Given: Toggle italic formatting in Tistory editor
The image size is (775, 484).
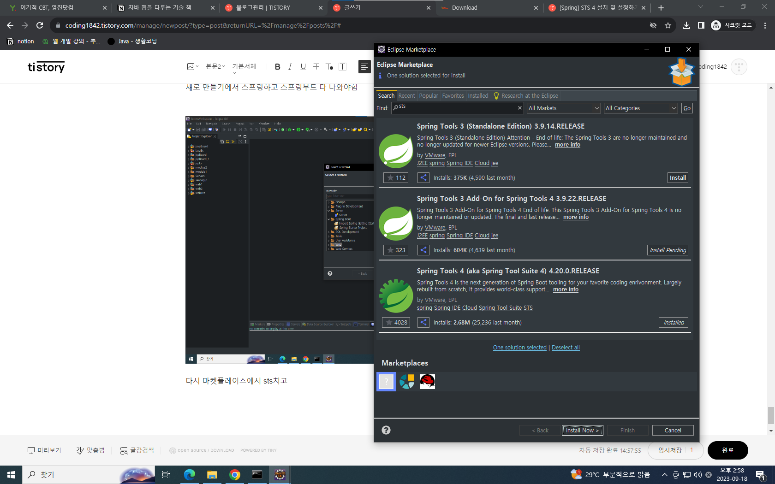Looking at the screenshot, I should [290, 67].
